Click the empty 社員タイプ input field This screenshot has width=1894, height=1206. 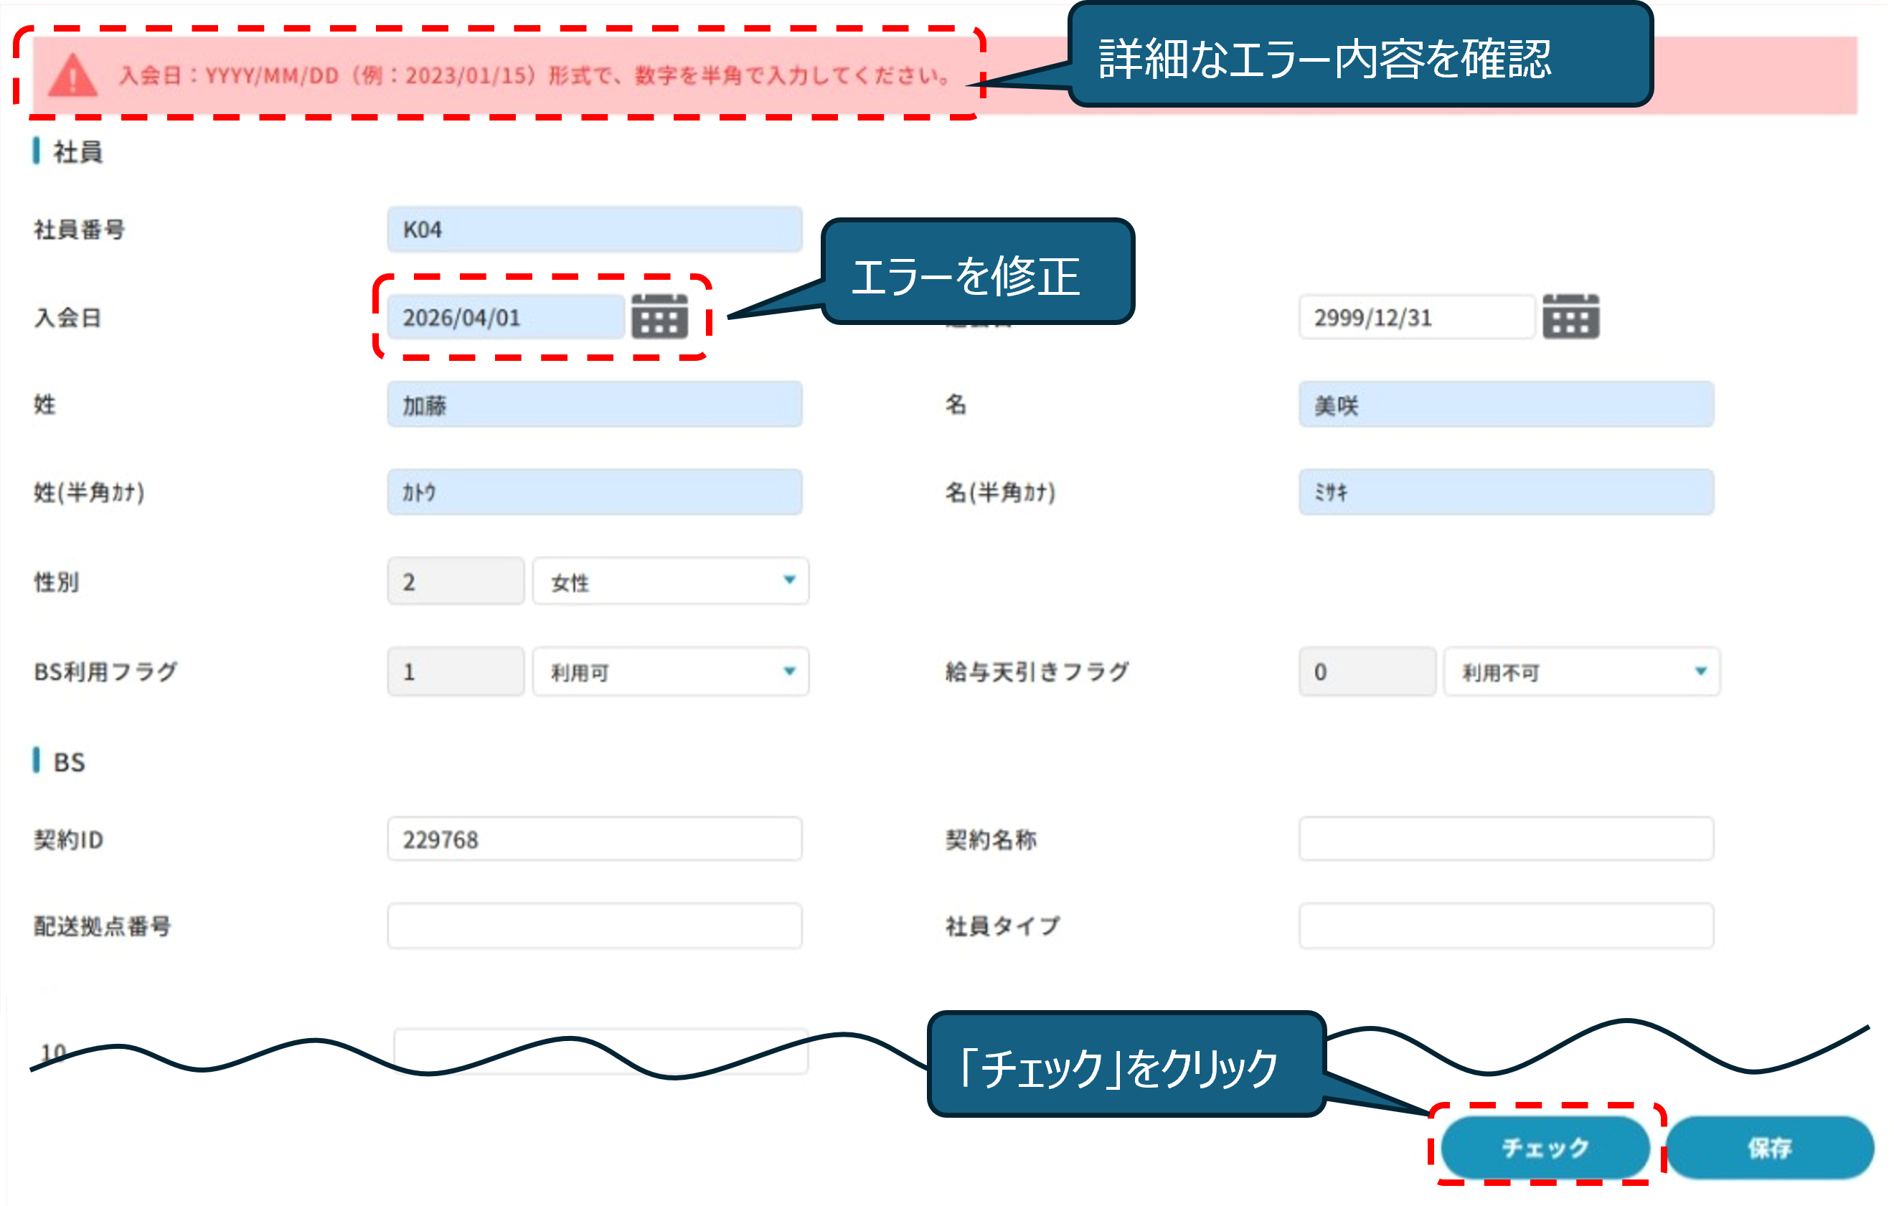(1505, 926)
